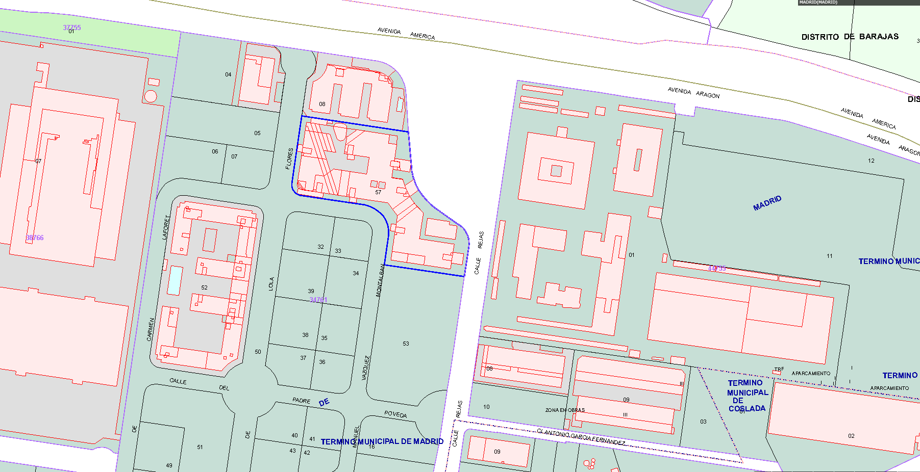This screenshot has width=920, height=472.
Task: Select parcel 11 label on the right
Action: click(x=829, y=256)
